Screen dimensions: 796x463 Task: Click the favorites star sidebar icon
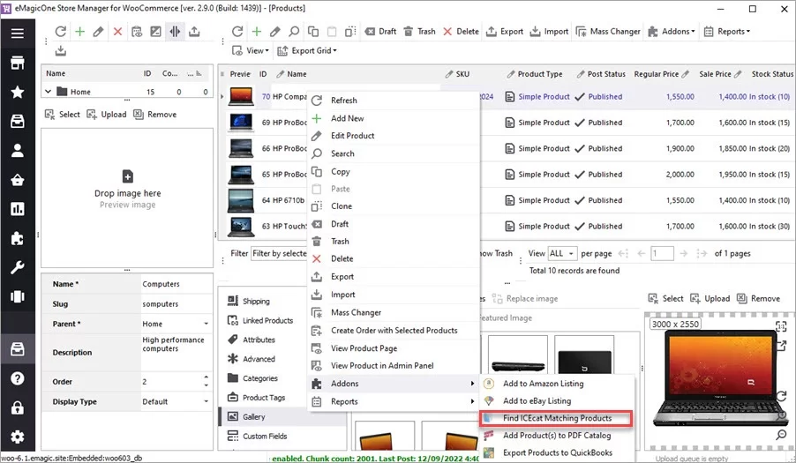(17, 92)
